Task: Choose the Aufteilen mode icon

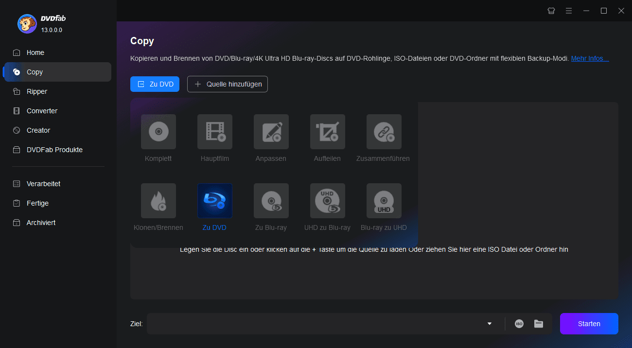Action: (x=328, y=132)
